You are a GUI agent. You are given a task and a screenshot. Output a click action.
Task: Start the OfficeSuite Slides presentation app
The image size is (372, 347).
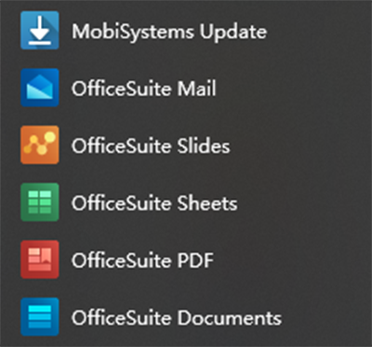[186, 145]
